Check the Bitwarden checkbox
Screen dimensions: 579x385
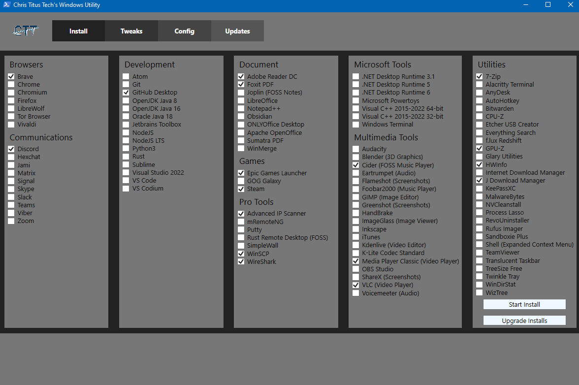[x=480, y=108]
